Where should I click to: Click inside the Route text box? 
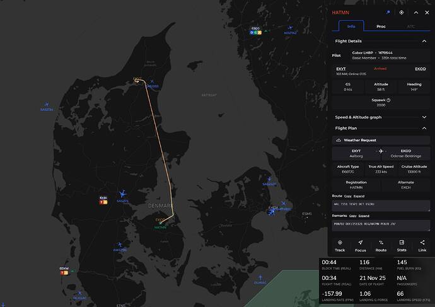click(381, 206)
